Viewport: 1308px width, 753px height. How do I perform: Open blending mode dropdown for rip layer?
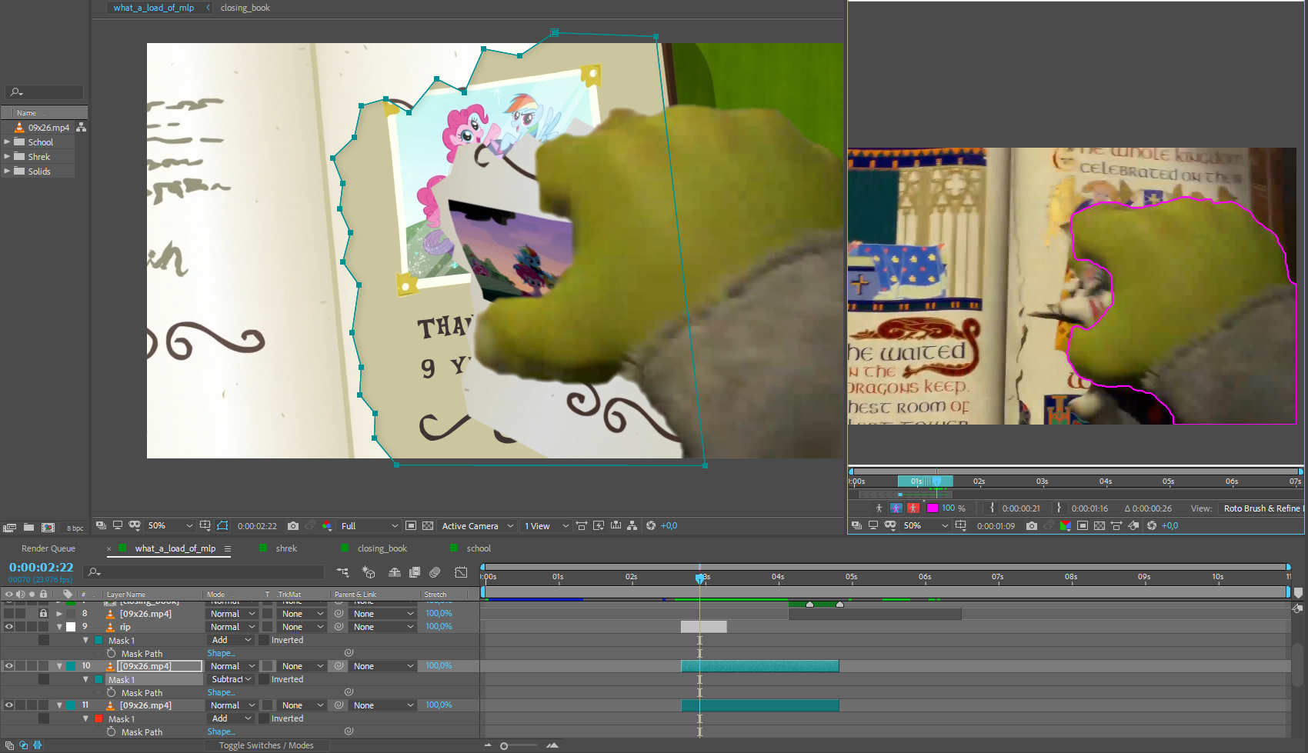232,627
